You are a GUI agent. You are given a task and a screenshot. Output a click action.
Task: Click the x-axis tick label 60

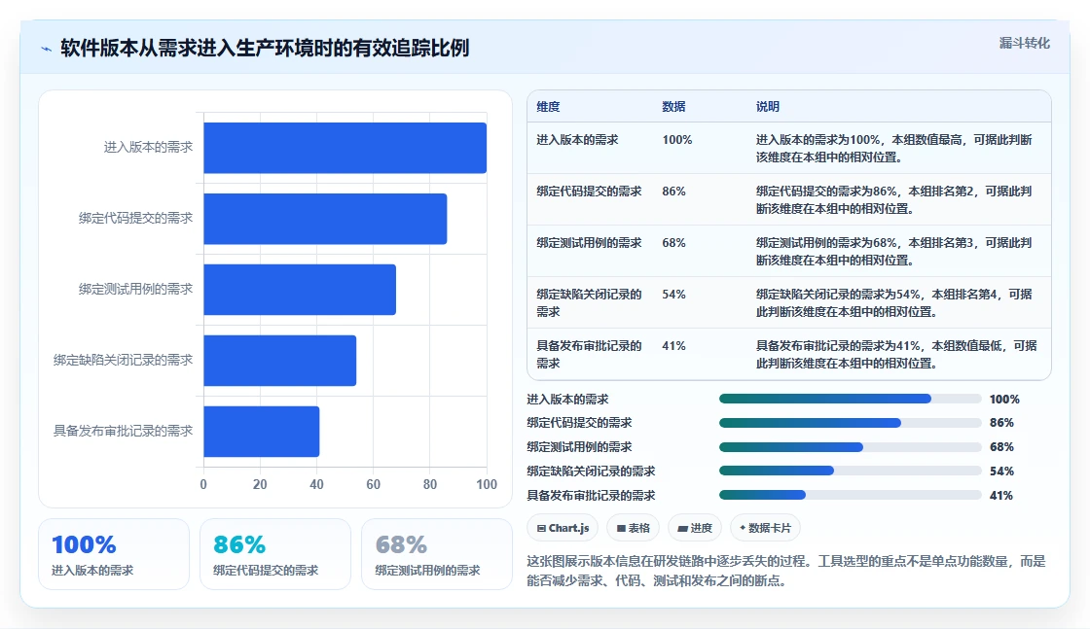pos(374,484)
